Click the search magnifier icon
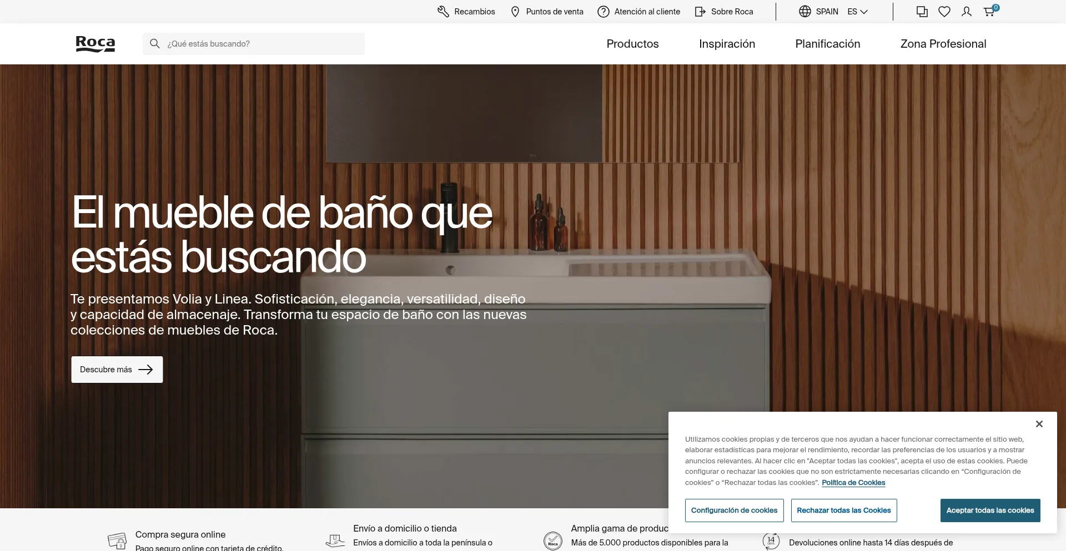 [x=155, y=44]
